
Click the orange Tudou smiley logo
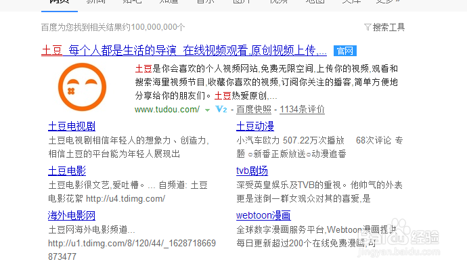coord(82,87)
